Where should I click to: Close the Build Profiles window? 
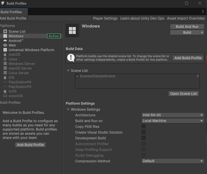click(200, 3)
